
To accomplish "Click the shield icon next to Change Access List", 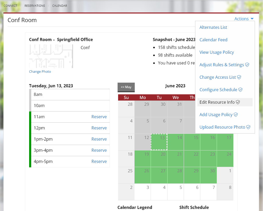I will 239,77.
